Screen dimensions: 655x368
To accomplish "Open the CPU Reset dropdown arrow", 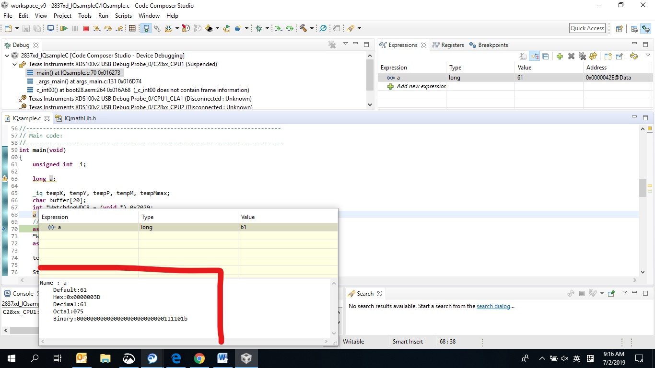I will [x=217, y=29].
